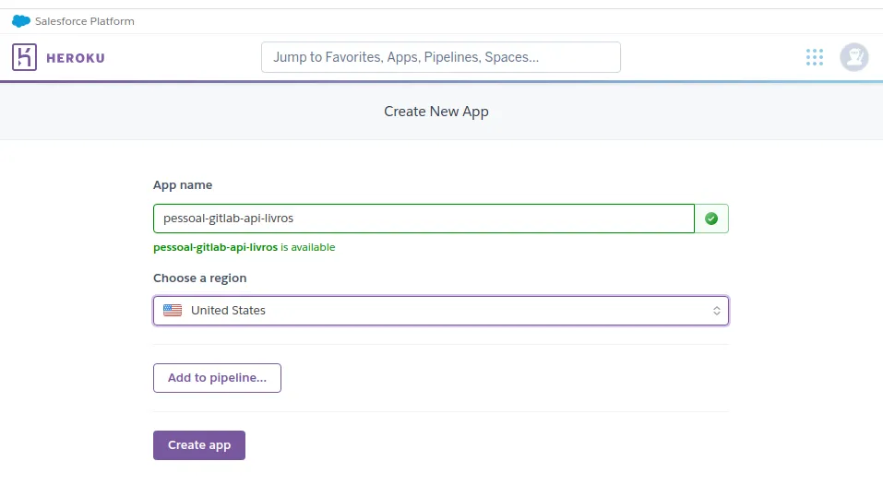This screenshot has width=883, height=485.
Task: Click the App name label
Action: [183, 185]
